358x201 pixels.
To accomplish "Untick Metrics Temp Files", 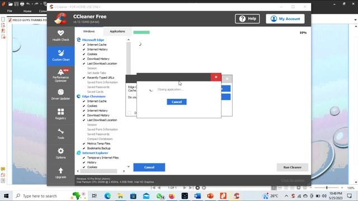I will click(x=84, y=143).
